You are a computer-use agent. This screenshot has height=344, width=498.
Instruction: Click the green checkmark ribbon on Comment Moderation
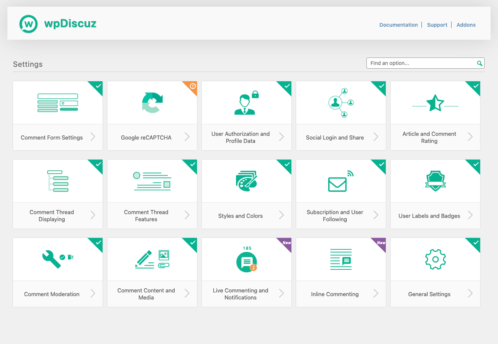98,243
